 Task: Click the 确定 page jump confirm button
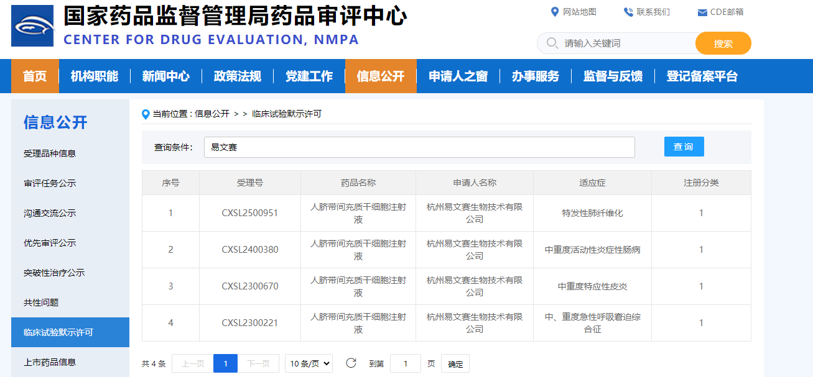coord(455,364)
